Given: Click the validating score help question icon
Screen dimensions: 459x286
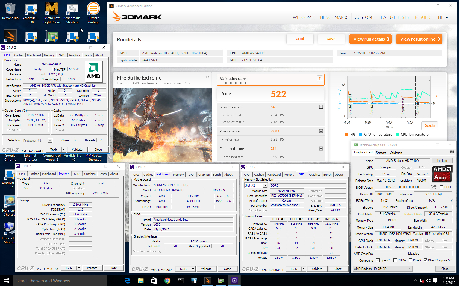Looking at the screenshot, I should click(x=320, y=78).
